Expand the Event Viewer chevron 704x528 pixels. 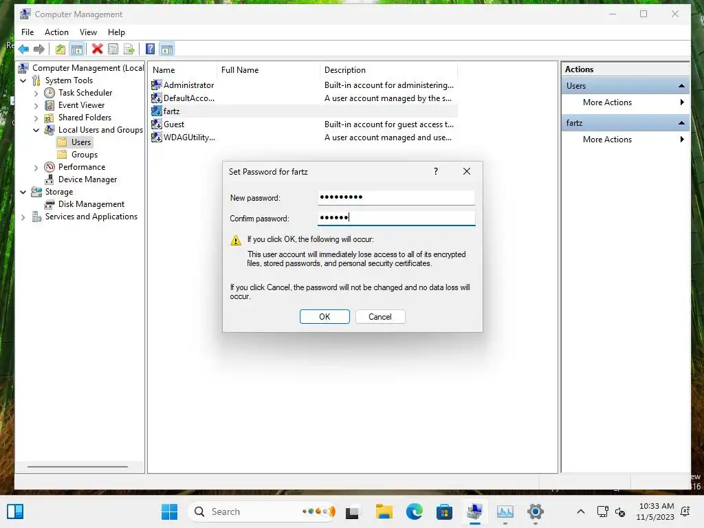point(36,105)
